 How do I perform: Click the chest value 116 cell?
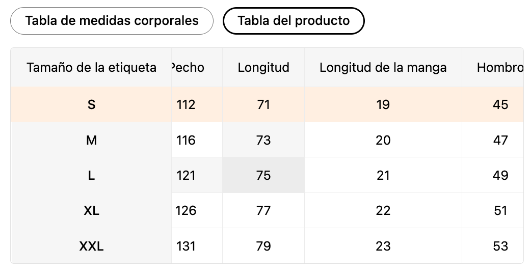click(x=187, y=140)
